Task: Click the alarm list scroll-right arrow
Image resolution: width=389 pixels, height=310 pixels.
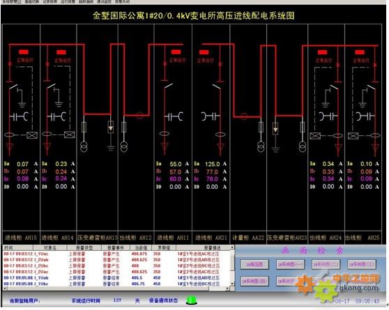Action: [227, 288]
